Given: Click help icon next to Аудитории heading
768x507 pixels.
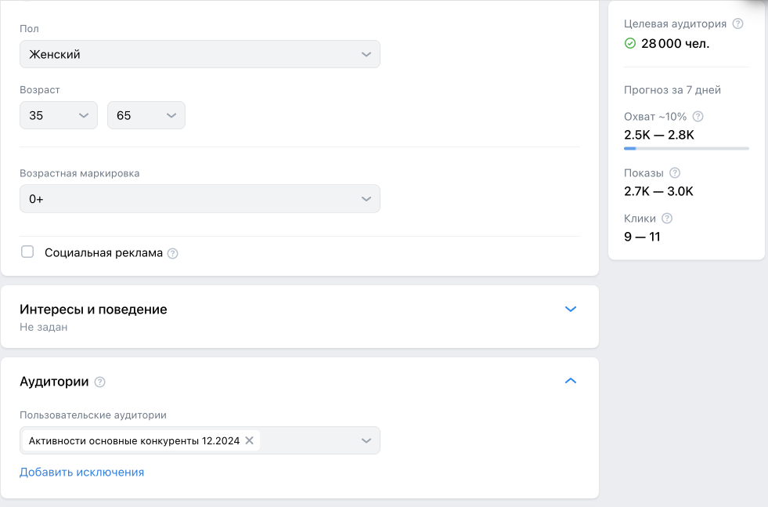Looking at the screenshot, I should point(99,382).
